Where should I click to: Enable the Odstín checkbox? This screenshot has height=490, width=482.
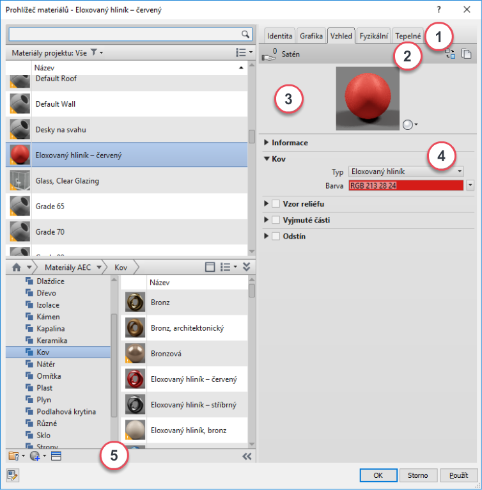tap(276, 236)
